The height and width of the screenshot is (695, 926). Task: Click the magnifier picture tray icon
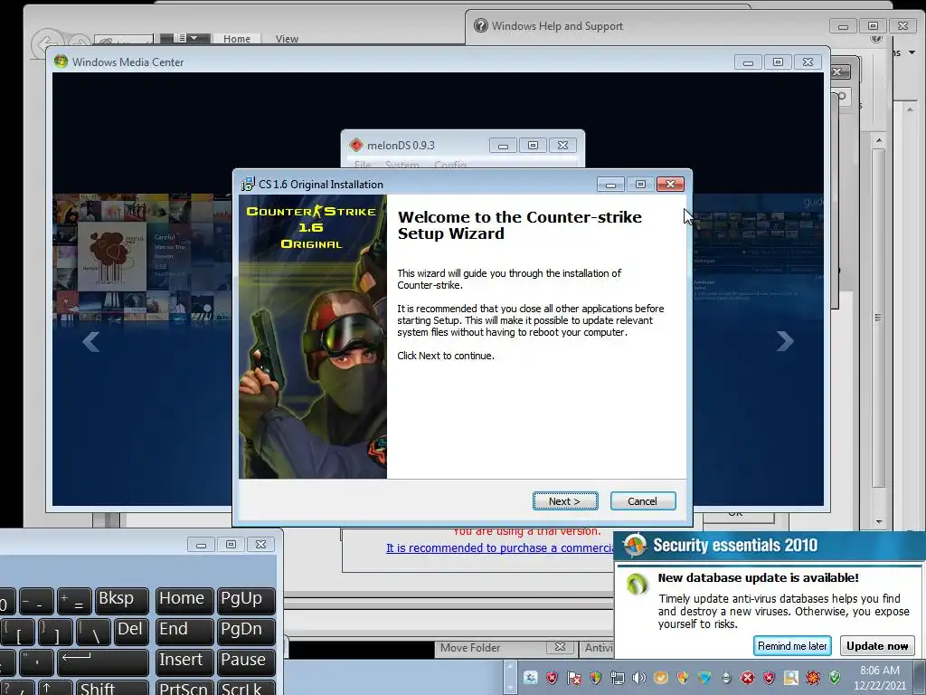(791, 677)
